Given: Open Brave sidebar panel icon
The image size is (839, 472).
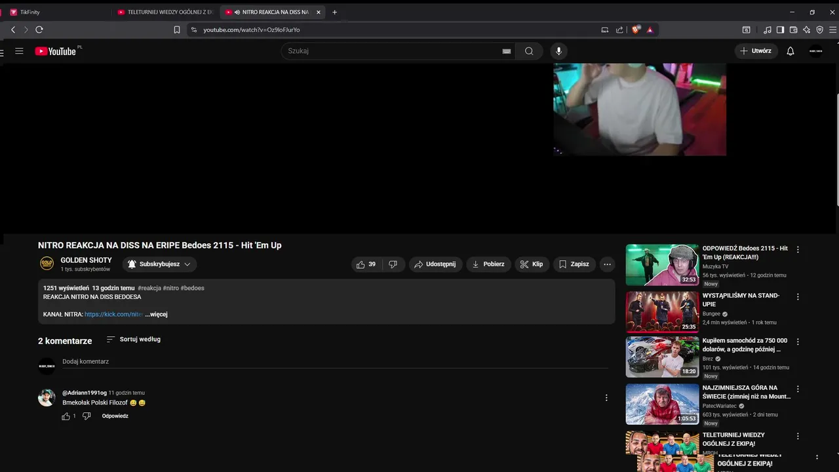Looking at the screenshot, I should coord(780,29).
